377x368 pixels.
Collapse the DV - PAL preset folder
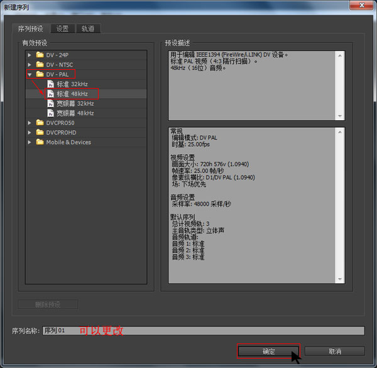pos(30,75)
